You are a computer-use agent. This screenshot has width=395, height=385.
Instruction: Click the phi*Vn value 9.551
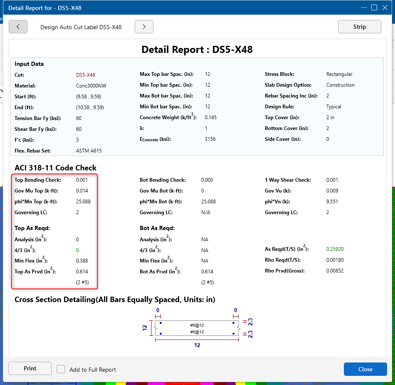point(333,202)
